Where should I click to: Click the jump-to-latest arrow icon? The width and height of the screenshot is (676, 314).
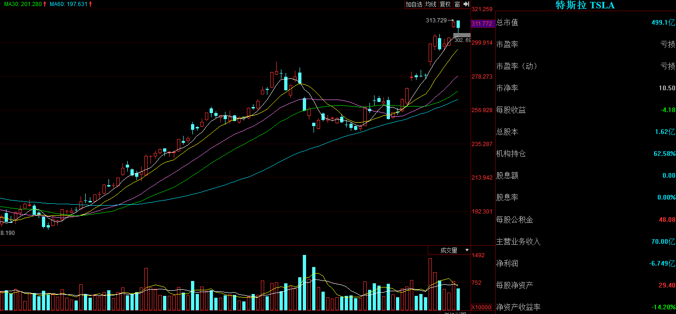(x=466, y=4)
